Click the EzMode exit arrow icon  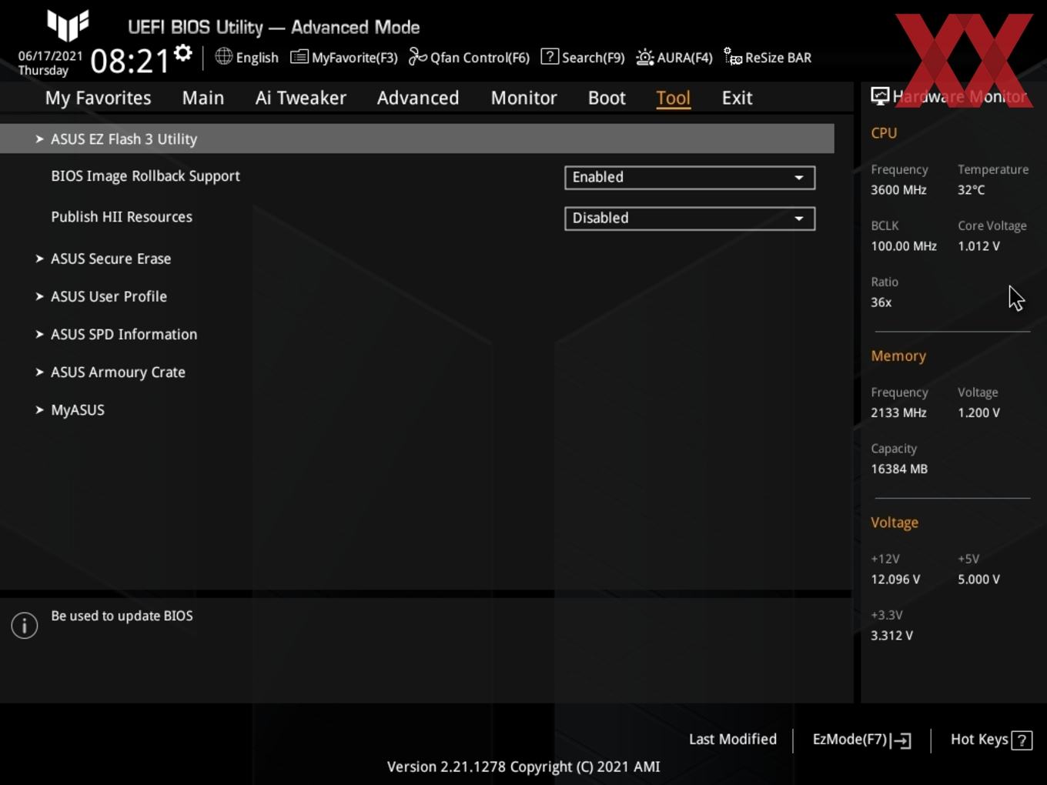(901, 740)
